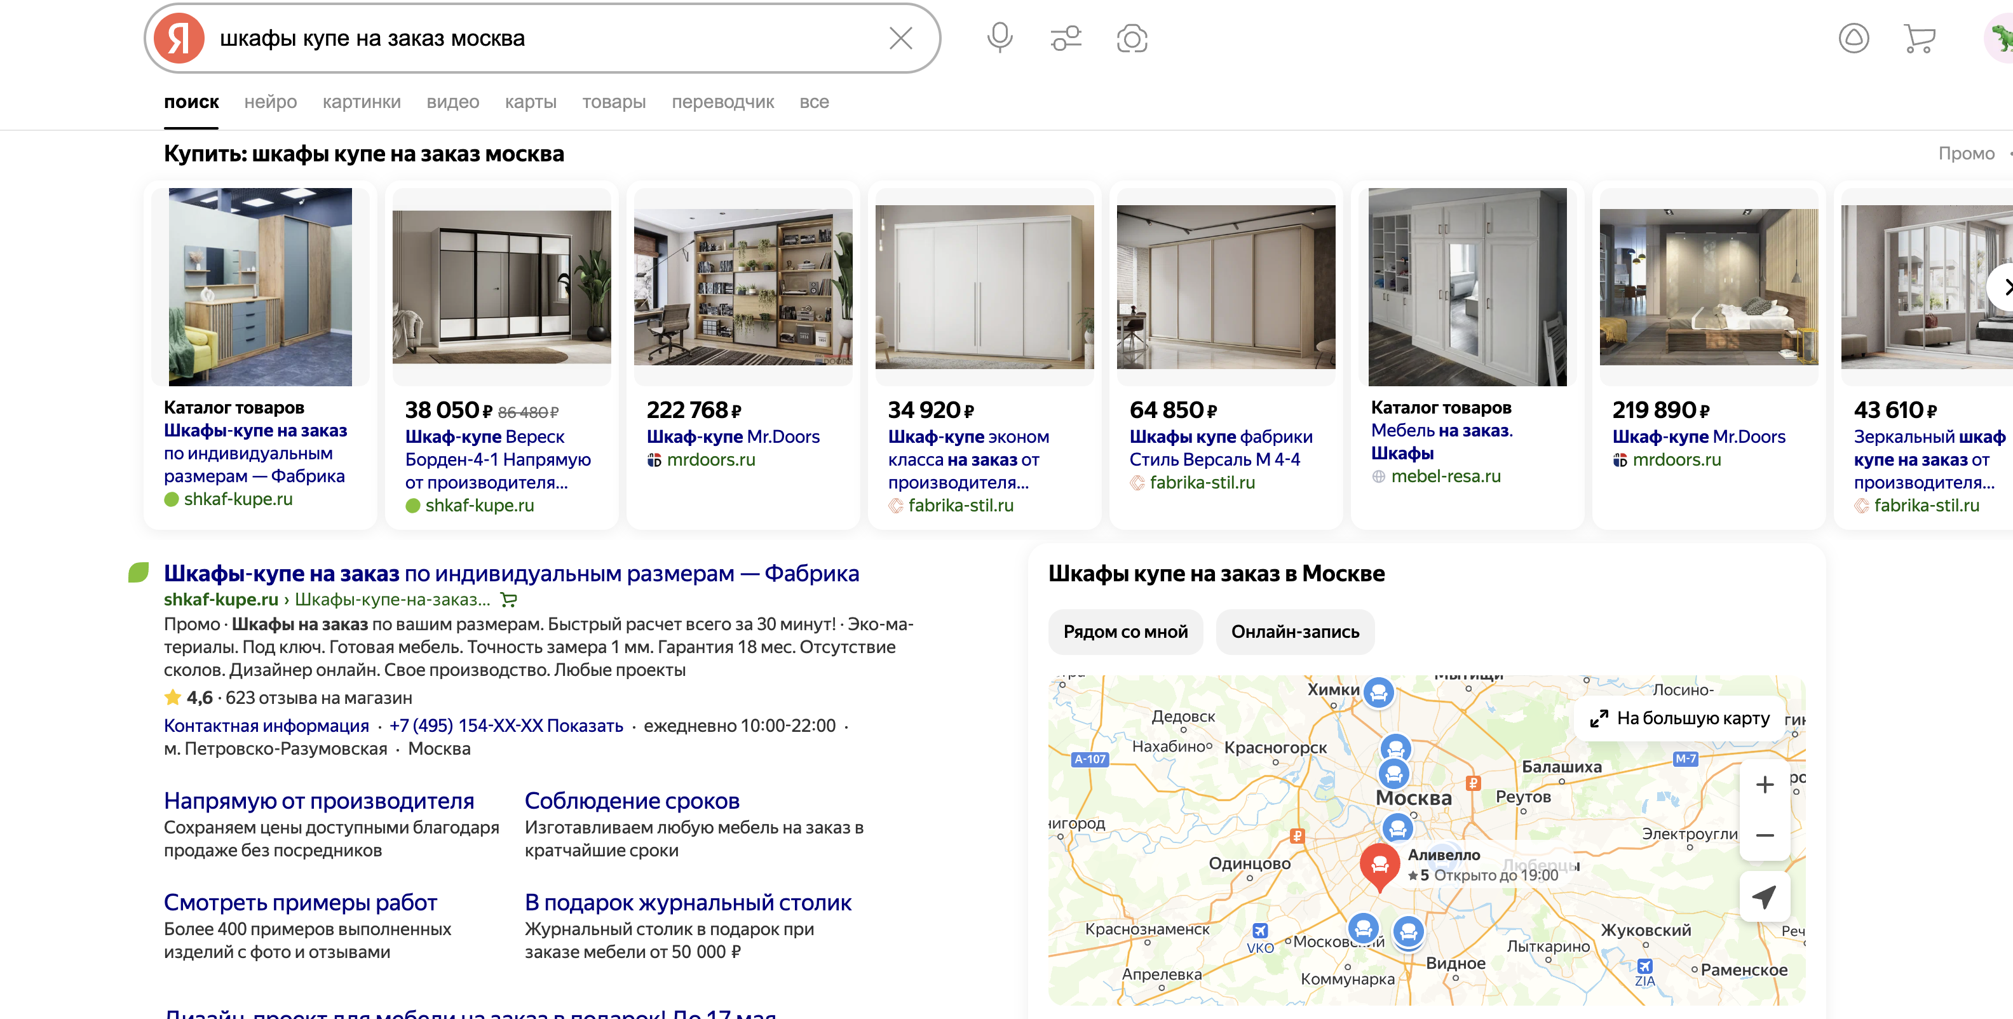Open product image for 64 850 ₽ wardrobe
The image size is (2013, 1019).
tap(1226, 287)
